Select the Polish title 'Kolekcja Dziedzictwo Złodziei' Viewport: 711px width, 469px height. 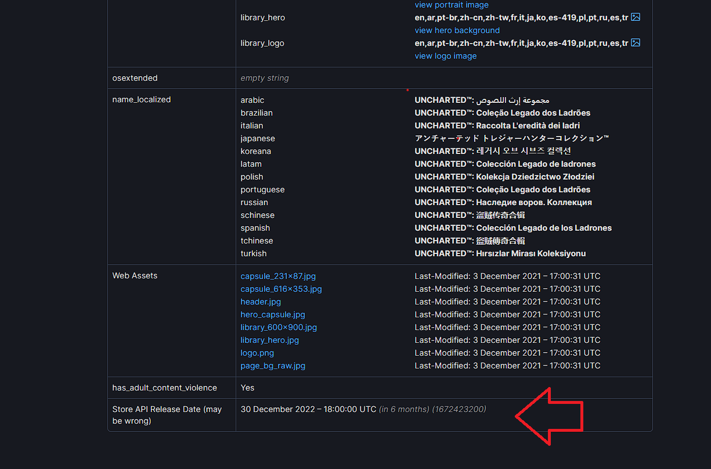click(x=535, y=177)
